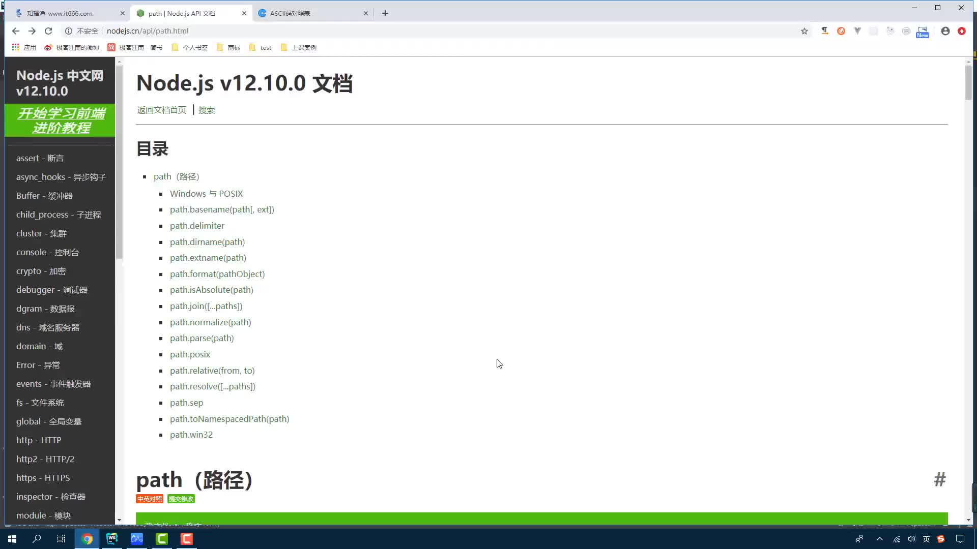Screen dimensions: 977x549
Task: Click sidebar scroll down arrow
Action: pos(119,520)
